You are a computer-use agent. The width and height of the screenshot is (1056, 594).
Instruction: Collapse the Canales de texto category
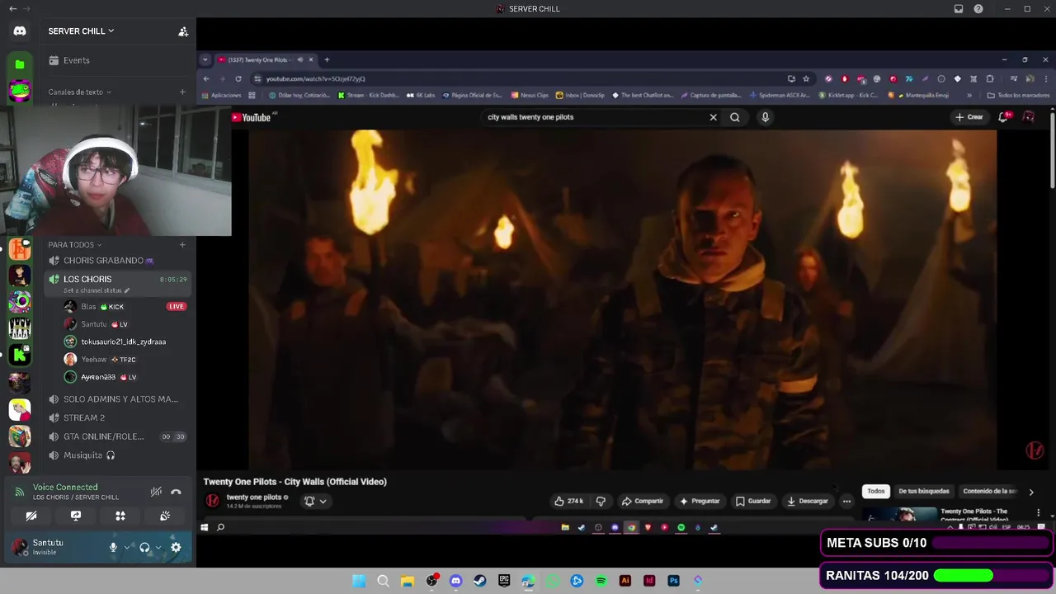point(79,92)
